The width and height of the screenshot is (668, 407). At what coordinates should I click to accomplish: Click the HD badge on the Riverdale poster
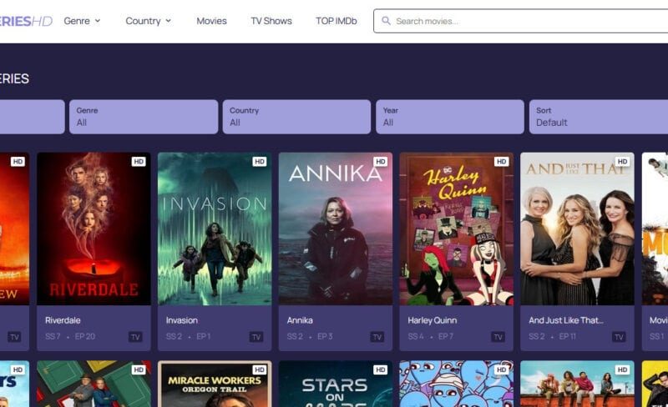point(139,161)
